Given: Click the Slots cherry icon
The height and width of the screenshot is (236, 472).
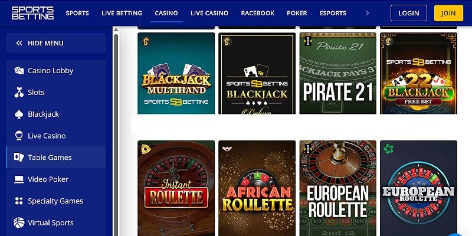Looking at the screenshot, I should pos(19,93).
